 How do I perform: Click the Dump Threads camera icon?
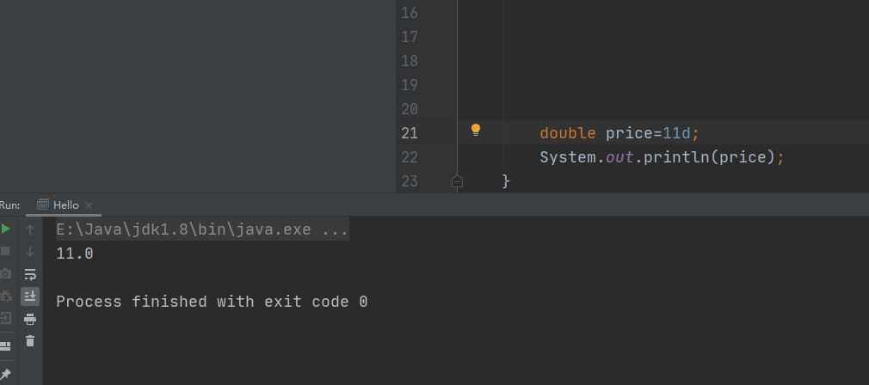(6, 273)
